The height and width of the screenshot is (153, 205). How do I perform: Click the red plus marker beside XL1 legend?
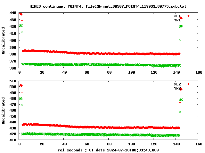(x=188, y=16)
